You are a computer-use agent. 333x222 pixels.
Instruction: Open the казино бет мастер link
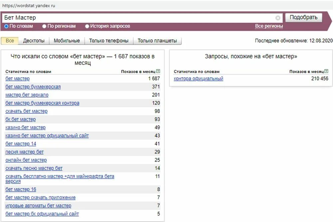pos(25,128)
